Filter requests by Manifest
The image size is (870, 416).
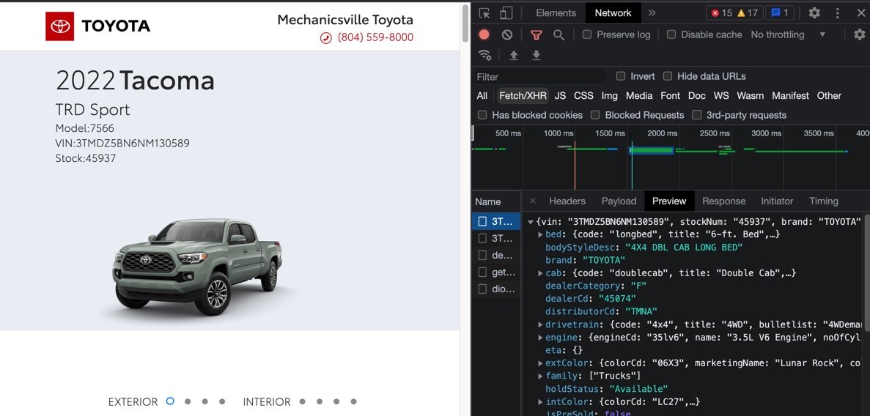pyautogui.click(x=790, y=95)
